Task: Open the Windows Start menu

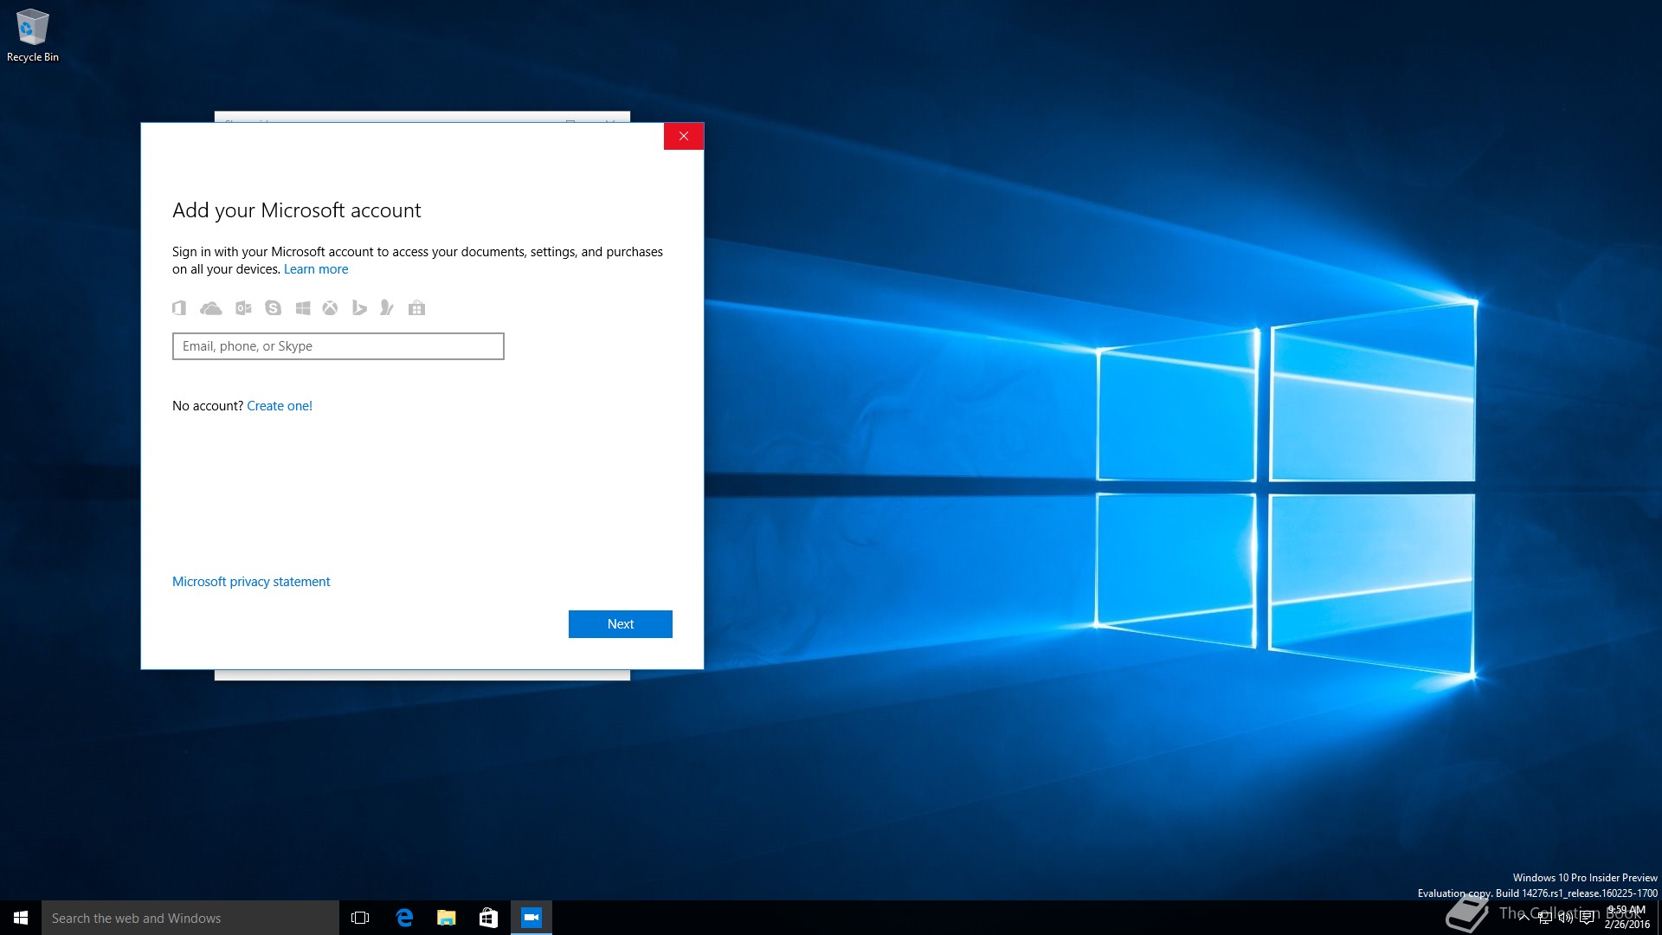Action: 21,918
